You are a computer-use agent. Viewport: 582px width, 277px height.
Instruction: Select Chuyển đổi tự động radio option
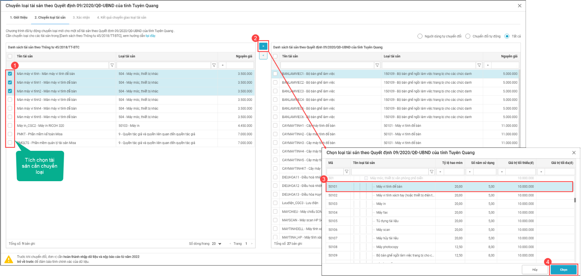click(x=468, y=36)
